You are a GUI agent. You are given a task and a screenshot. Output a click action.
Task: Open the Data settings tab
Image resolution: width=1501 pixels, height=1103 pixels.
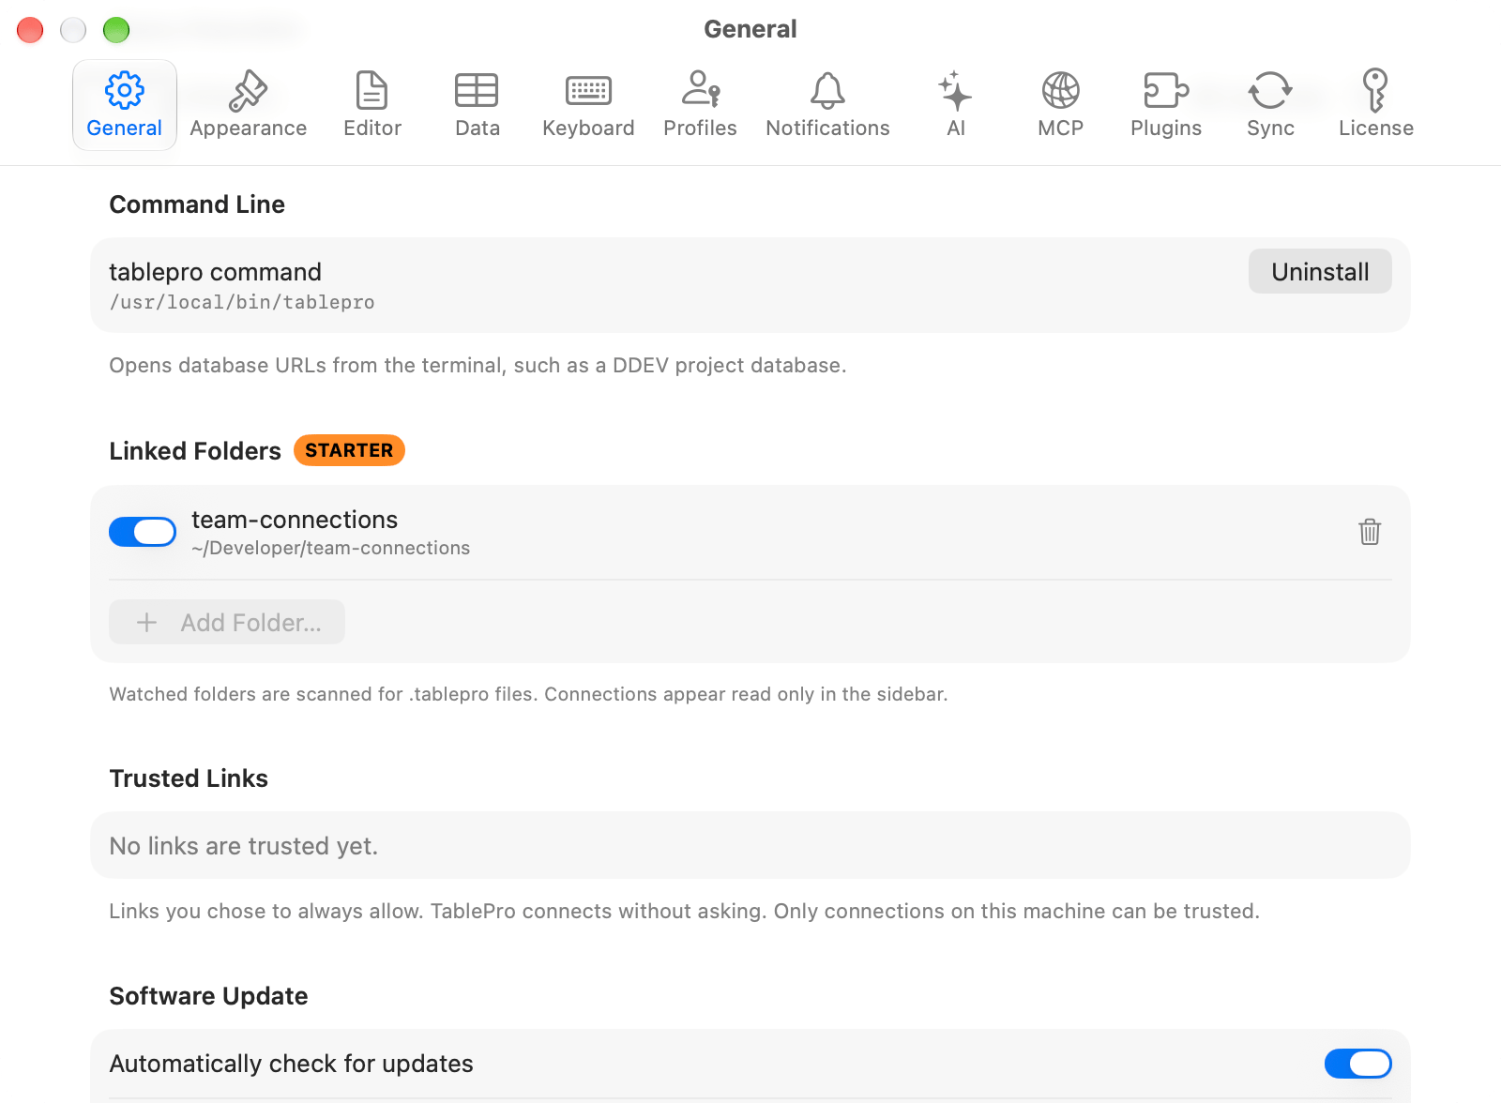[x=477, y=104]
